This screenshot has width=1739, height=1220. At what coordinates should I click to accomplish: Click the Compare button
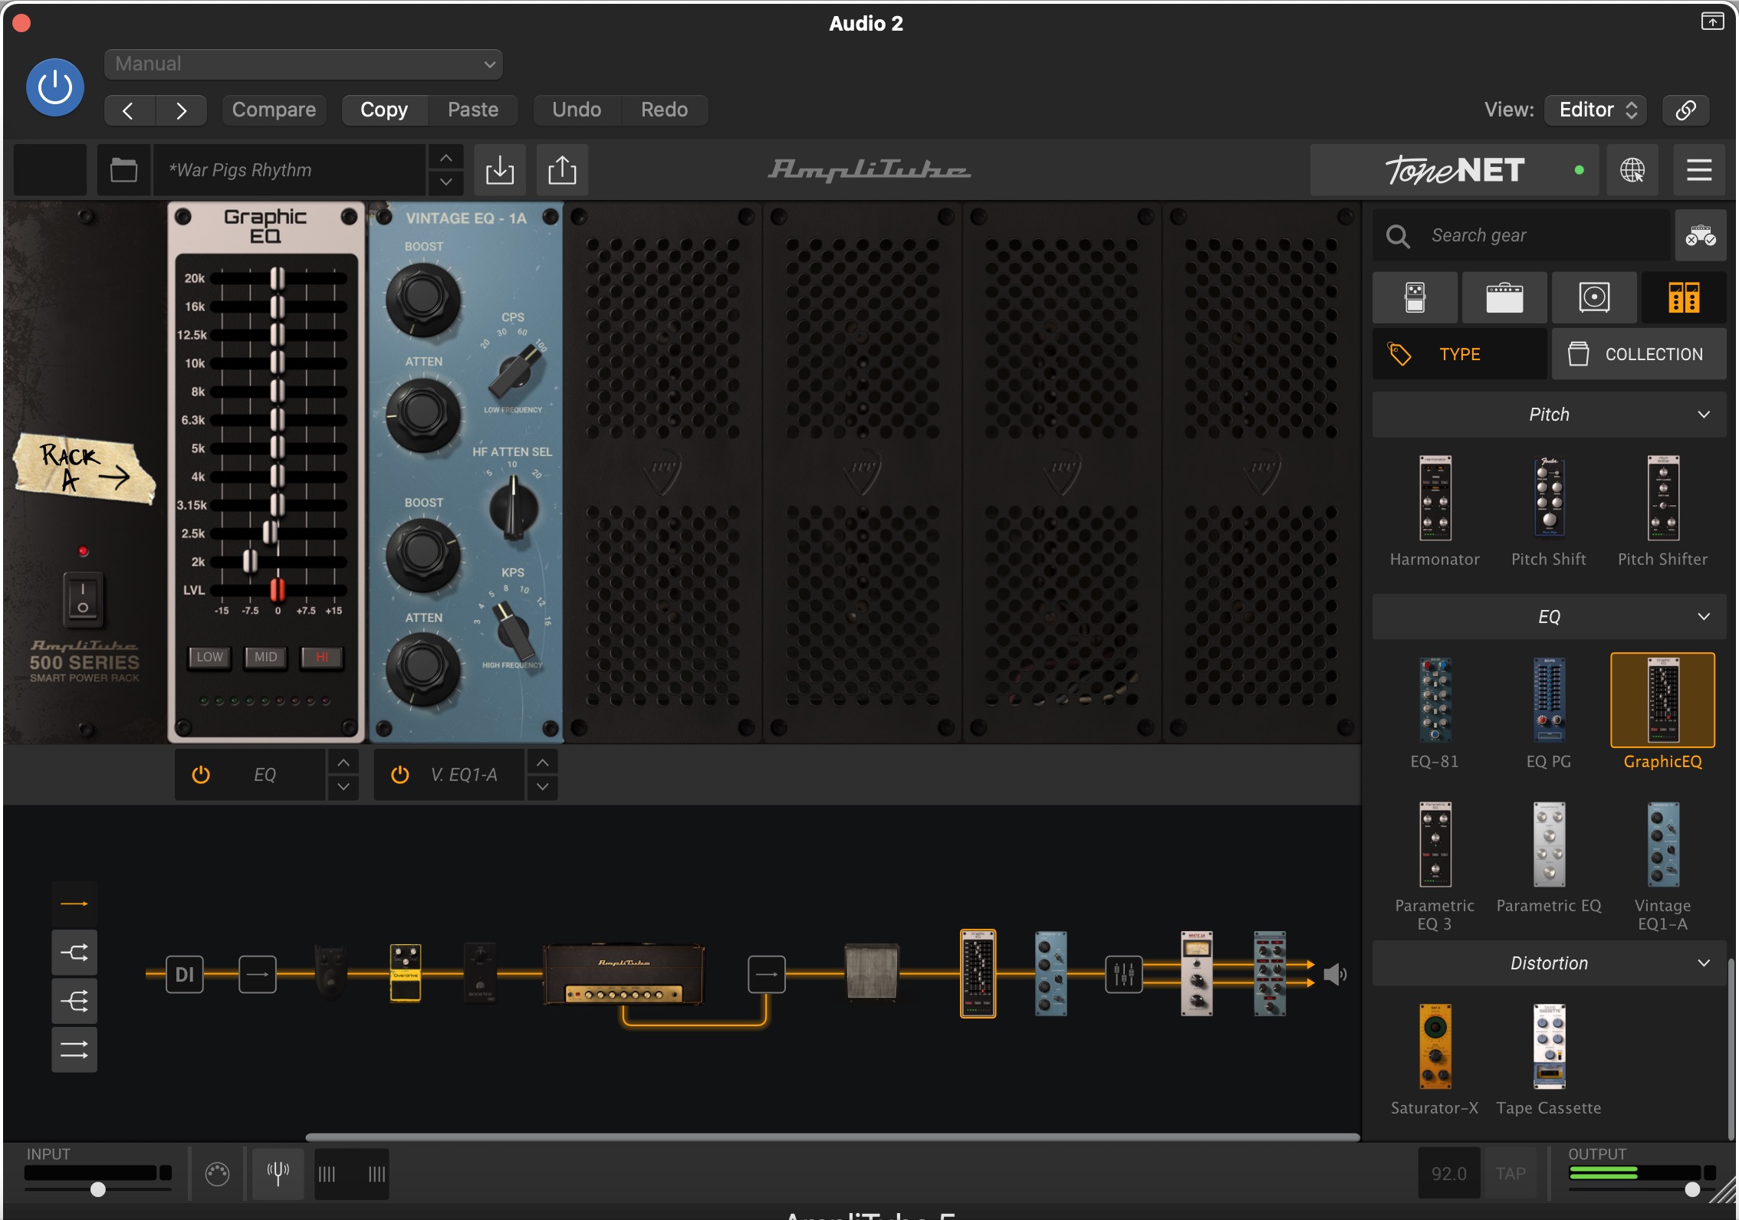(x=274, y=110)
